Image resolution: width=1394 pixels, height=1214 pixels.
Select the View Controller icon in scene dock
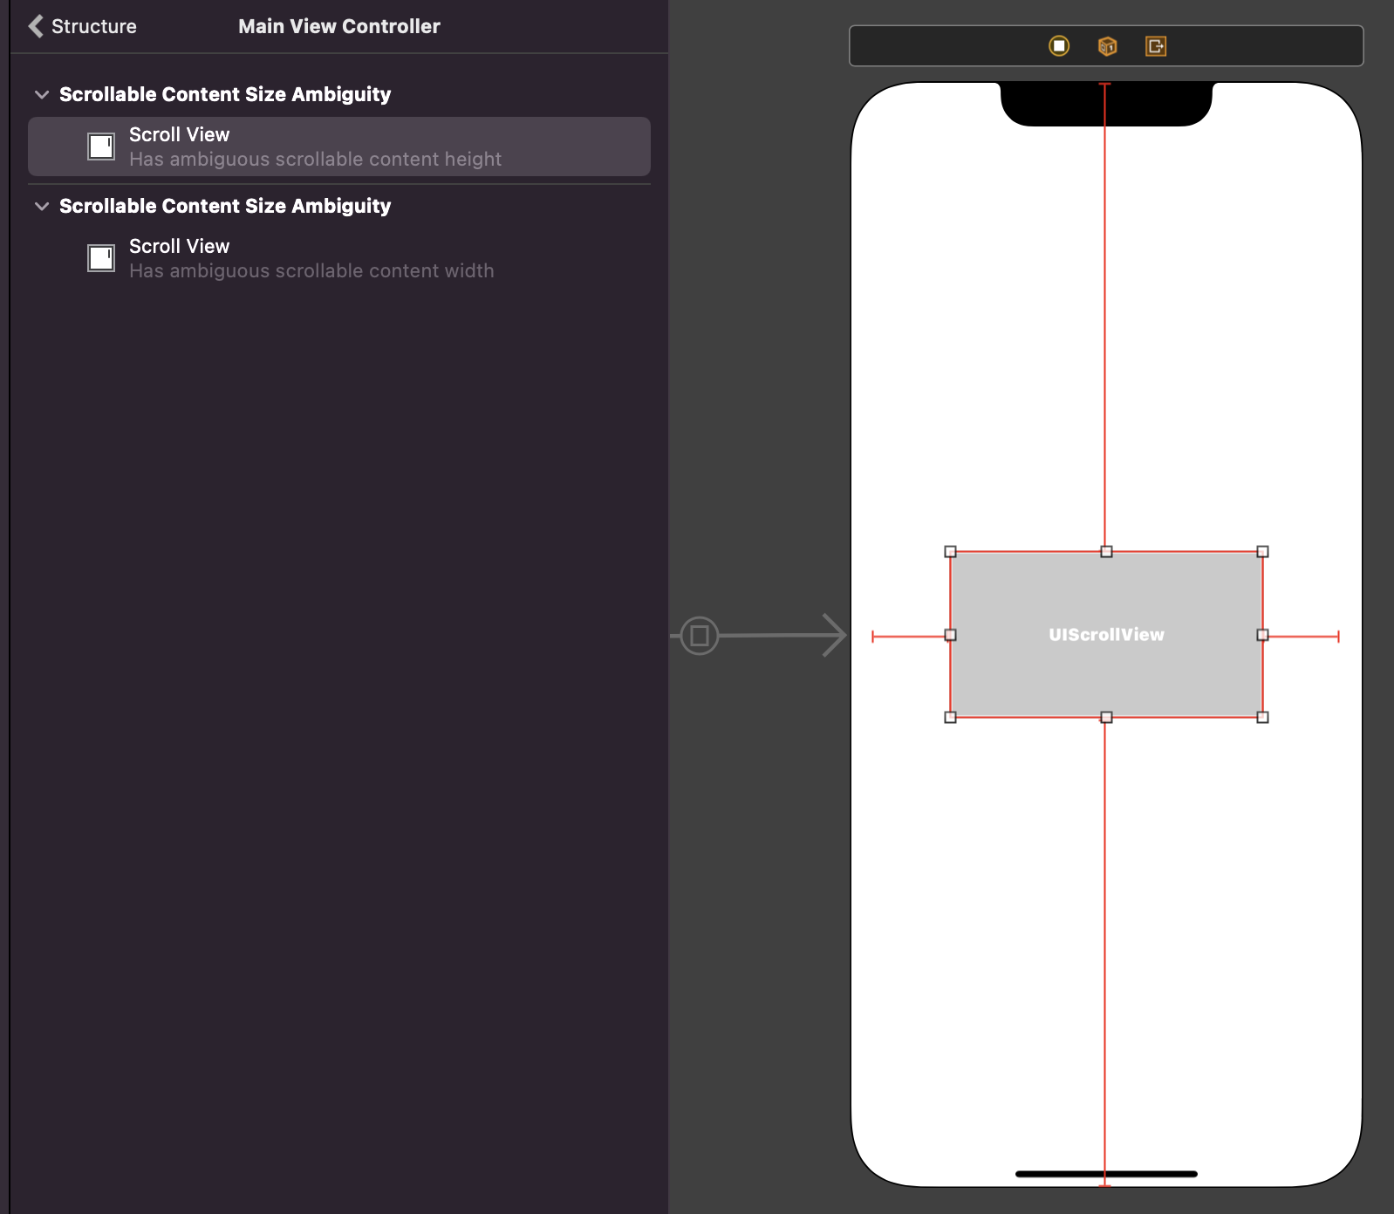[x=1059, y=46]
